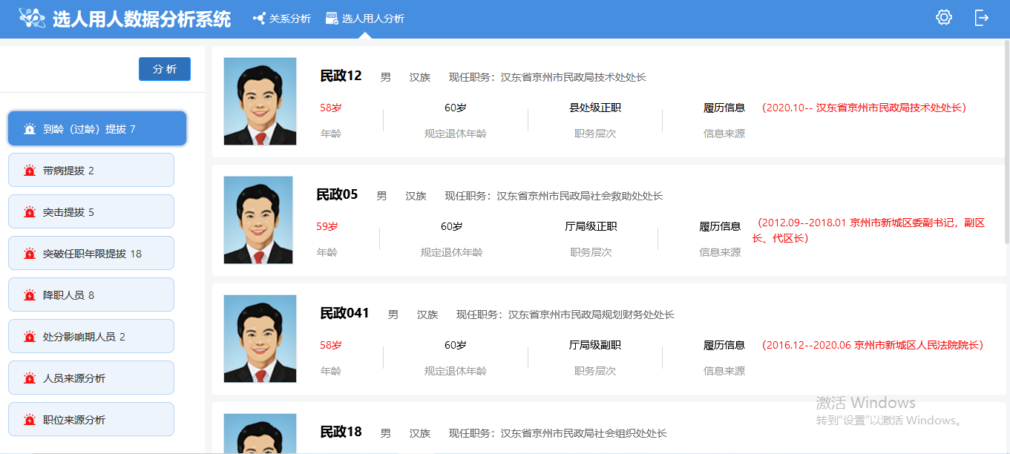
Task: Click the portrait photo of 民政18
Action: 260,434
